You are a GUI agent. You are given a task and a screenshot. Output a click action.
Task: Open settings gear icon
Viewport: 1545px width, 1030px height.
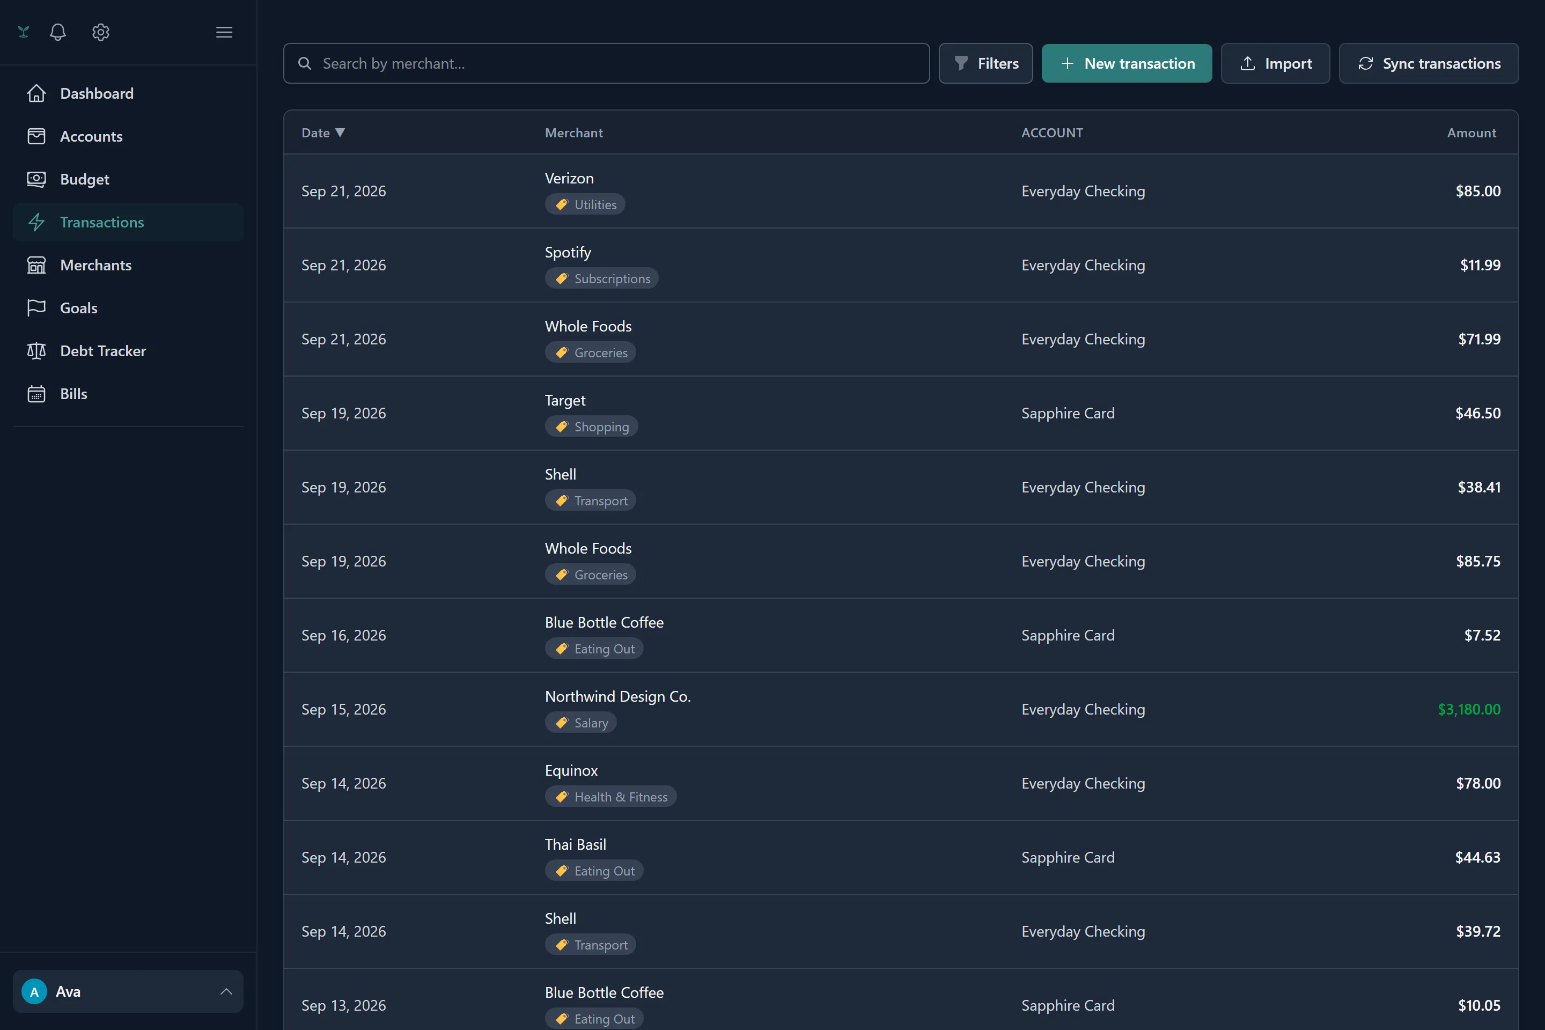100,32
